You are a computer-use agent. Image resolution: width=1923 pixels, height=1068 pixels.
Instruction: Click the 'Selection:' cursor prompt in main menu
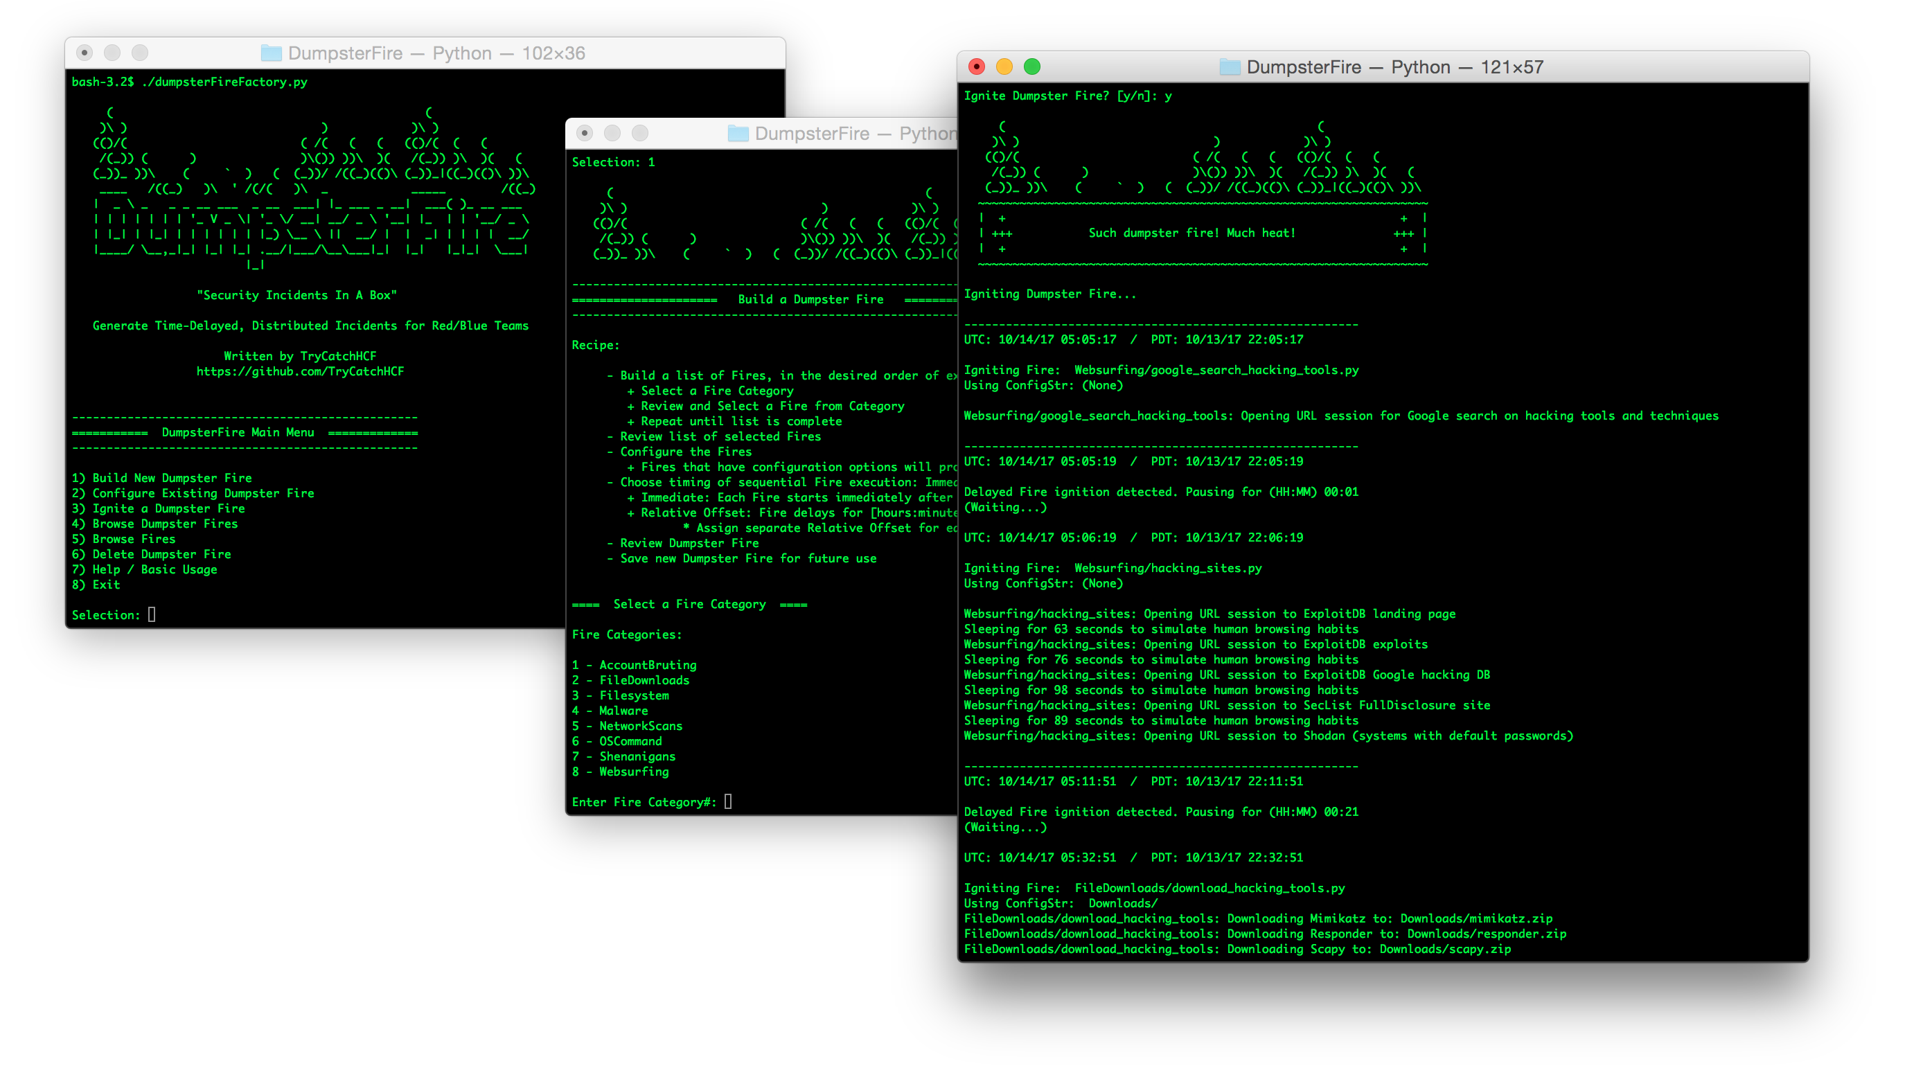point(152,614)
